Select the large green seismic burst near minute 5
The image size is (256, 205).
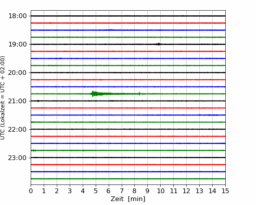(x=100, y=94)
